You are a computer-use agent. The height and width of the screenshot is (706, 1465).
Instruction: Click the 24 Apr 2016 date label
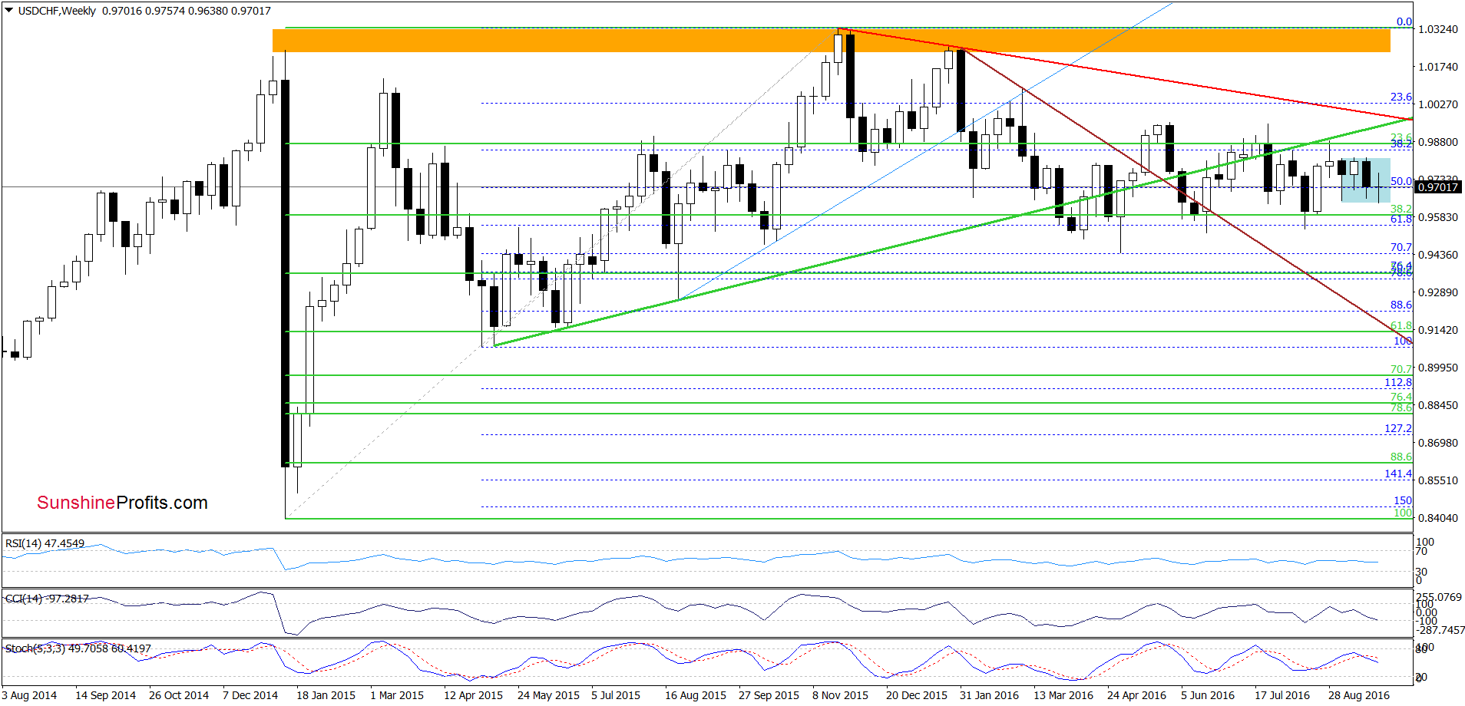1136,695
